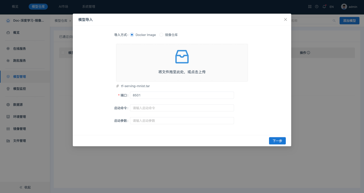The width and height of the screenshot is (364, 193).
Task: Click the 添加模型 button
Action: tap(349, 21)
